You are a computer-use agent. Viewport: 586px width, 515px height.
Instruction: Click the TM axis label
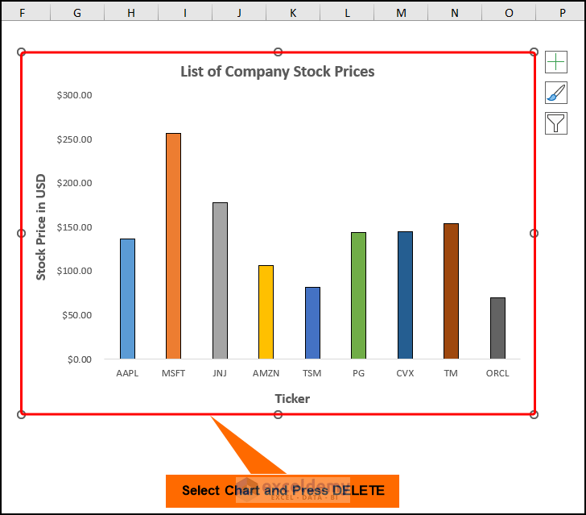point(451,373)
